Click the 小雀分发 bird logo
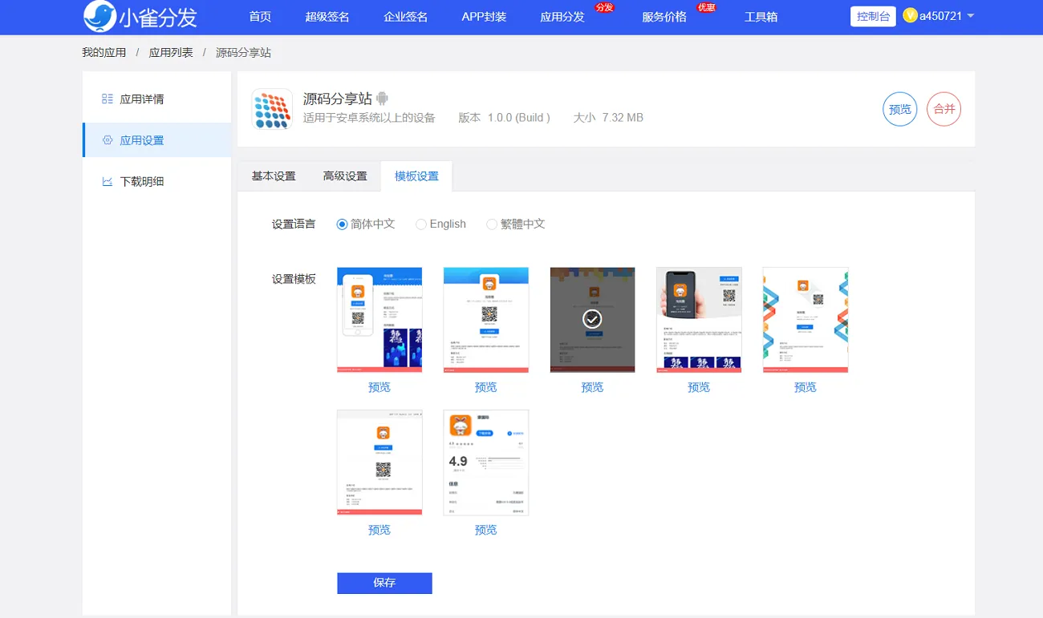1043x618 pixels. coord(99,16)
